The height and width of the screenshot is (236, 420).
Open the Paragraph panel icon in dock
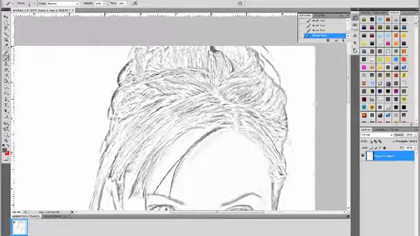(x=355, y=43)
